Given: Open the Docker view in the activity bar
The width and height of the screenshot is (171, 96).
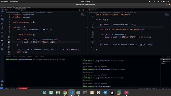Looking at the screenshot, I should point(2,40).
